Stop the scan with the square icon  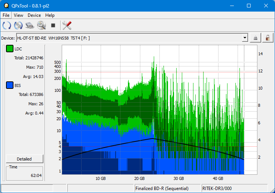[53, 25]
